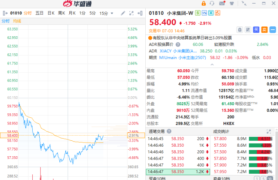Click the 58.400 current price axis label
The height and width of the screenshot is (180, 278).
9,136
